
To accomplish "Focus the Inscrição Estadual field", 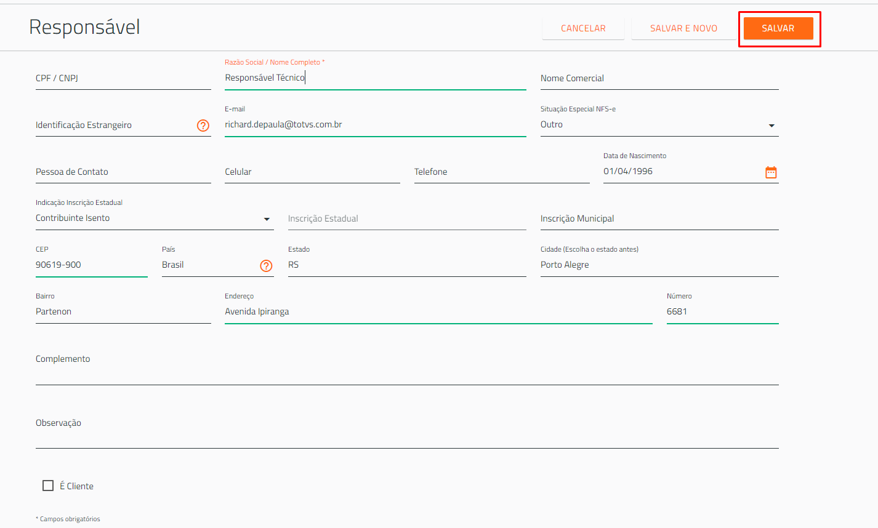I will point(407,218).
